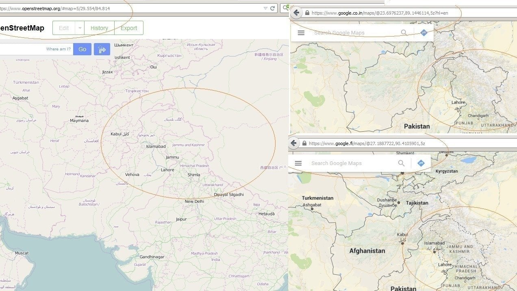Click the magnifier icon in google.co.in search bar
Viewport: 517px width, 291px height.
click(404, 33)
